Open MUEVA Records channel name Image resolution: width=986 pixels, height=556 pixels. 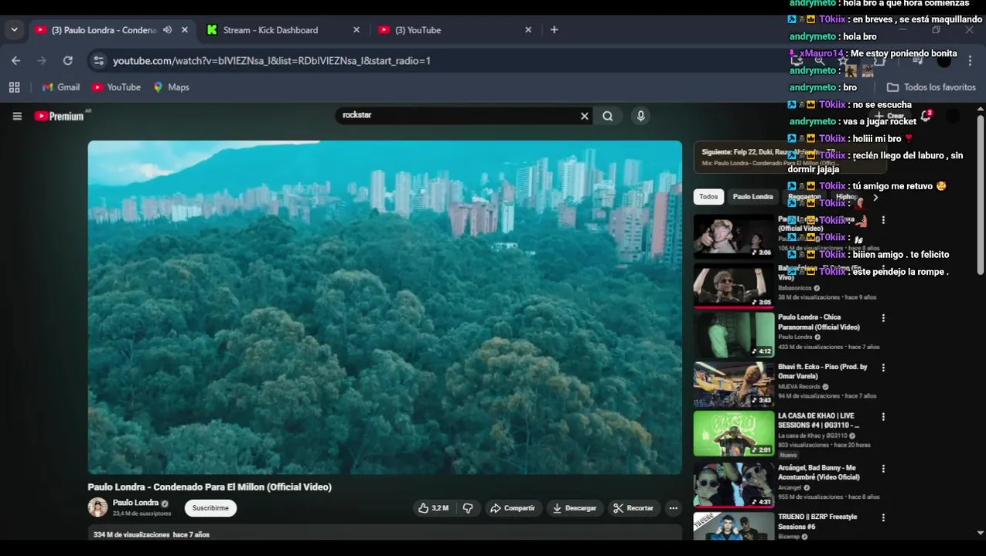tap(800, 386)
